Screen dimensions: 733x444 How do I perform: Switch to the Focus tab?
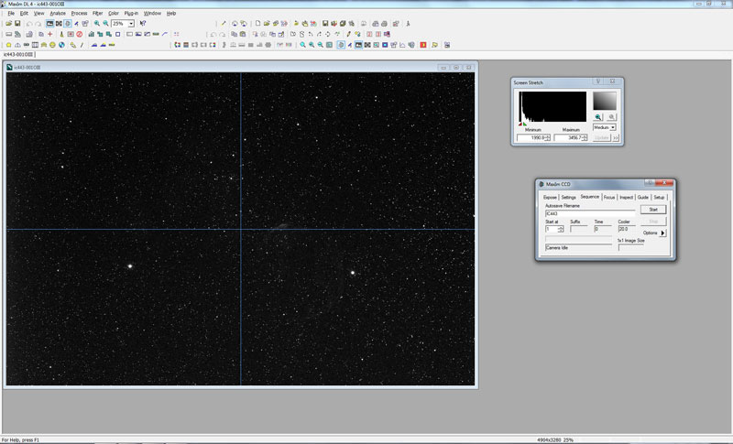coord(609,197)
